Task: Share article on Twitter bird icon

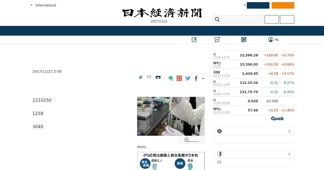Action: tap(188, 78)
